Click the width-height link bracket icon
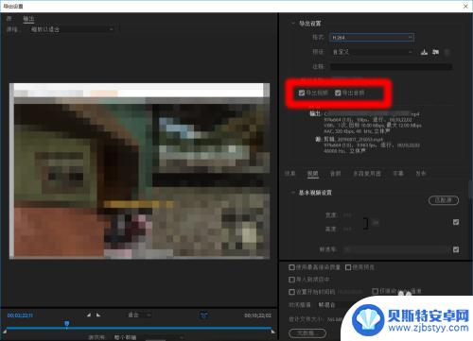Viewport: 473px width, 341px height. click(x=365, y=223)
